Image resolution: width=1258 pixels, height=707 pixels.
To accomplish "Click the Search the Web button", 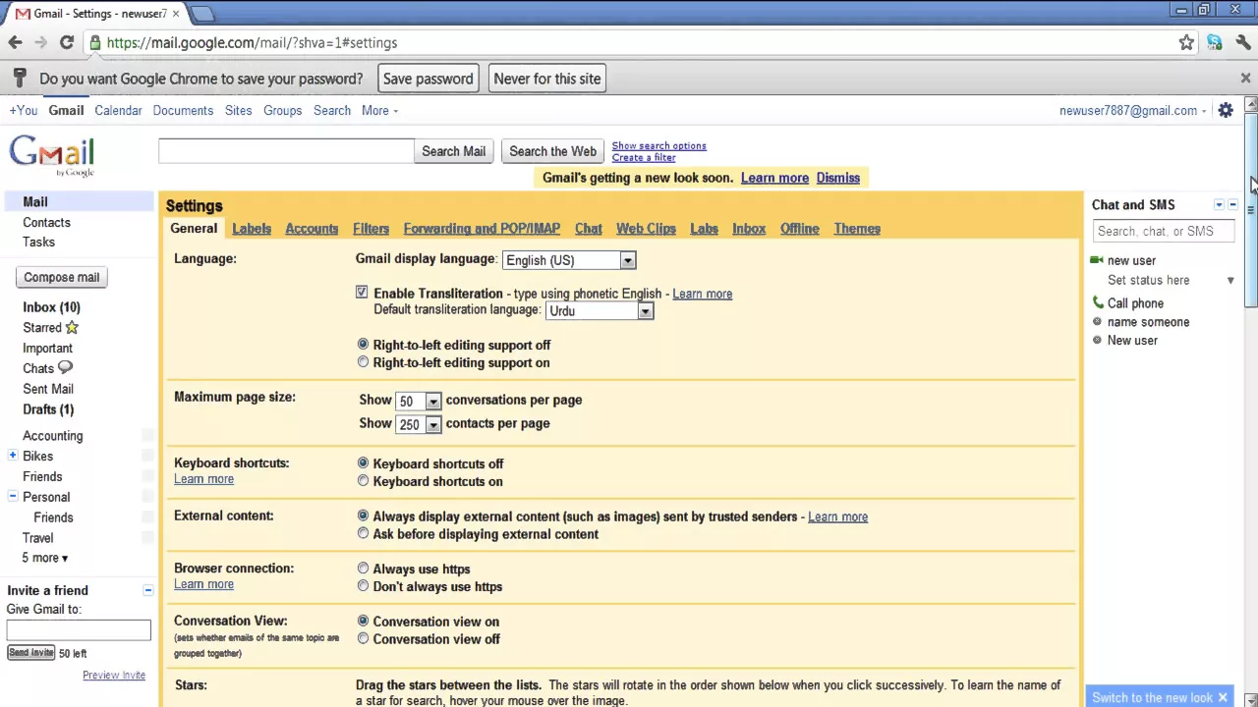I will [552, 151].
